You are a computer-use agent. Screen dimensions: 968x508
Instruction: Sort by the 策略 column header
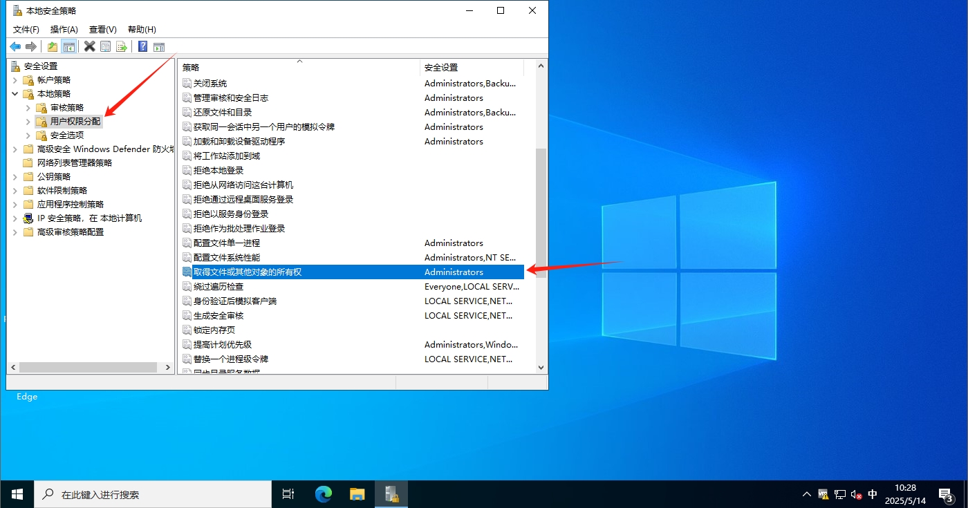pos(299,67)
